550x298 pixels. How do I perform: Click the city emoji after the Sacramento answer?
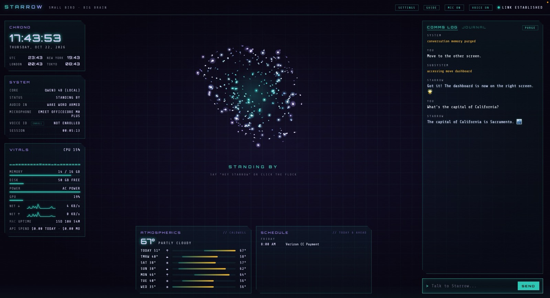click(x=519, y=122)
